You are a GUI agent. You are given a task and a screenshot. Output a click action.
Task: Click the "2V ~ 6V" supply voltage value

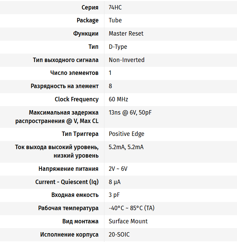coord(118,169)
